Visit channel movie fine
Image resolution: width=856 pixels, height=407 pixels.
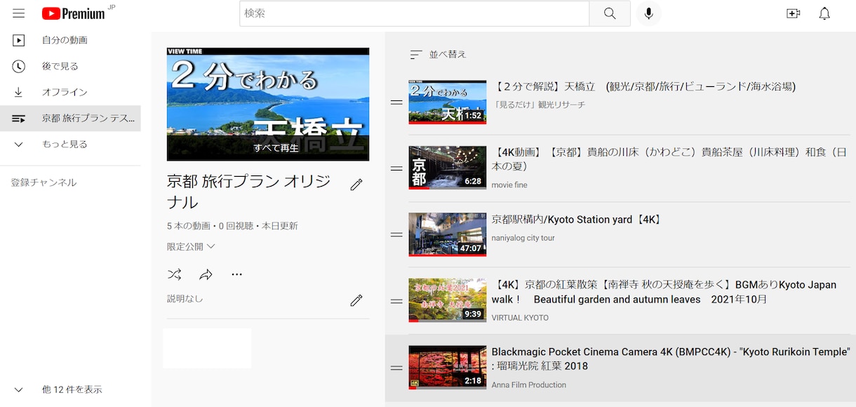(509, 185)
